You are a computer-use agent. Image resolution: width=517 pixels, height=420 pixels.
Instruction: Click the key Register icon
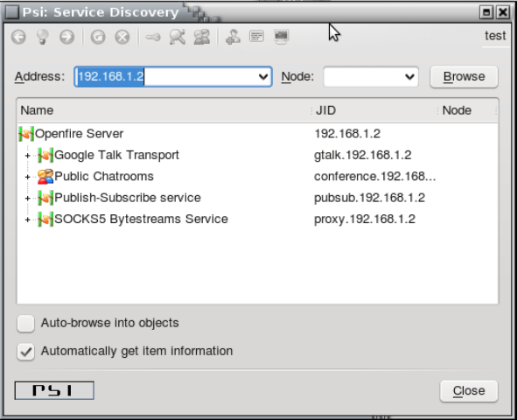153,37
